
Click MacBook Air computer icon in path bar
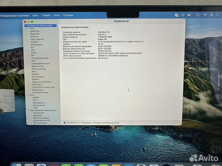pos(64,123)
